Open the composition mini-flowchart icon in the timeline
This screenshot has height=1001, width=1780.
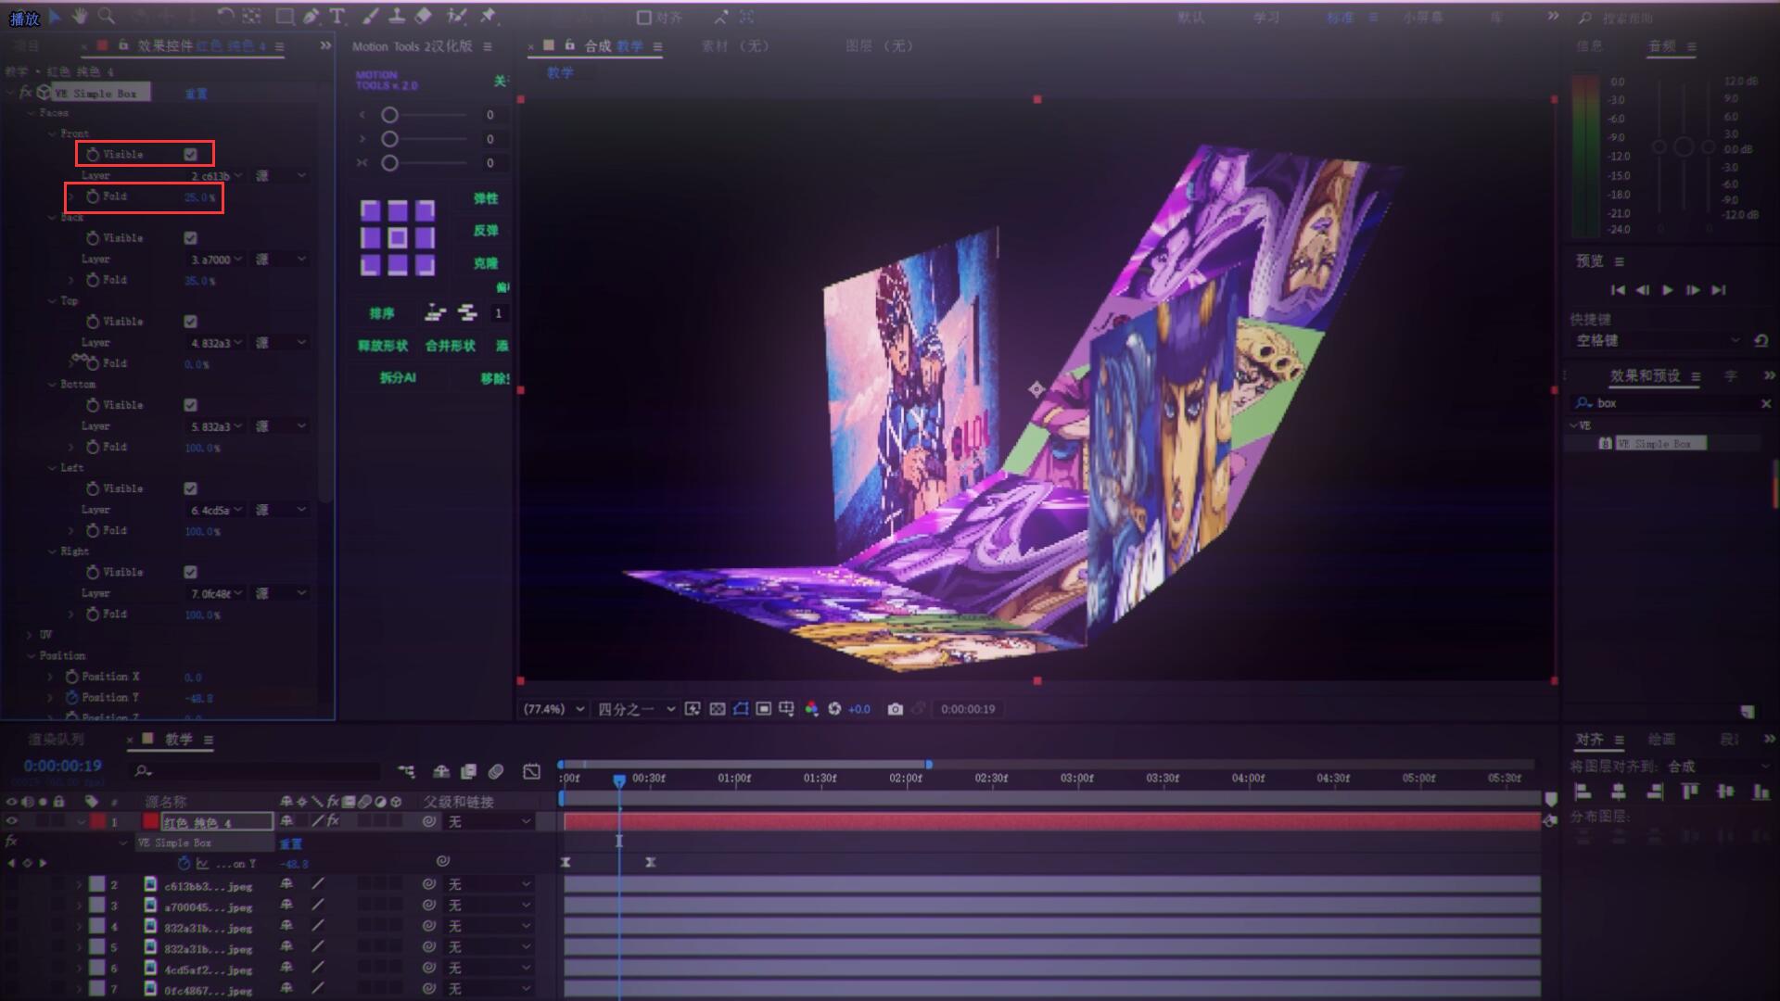(x=406, y=771)
